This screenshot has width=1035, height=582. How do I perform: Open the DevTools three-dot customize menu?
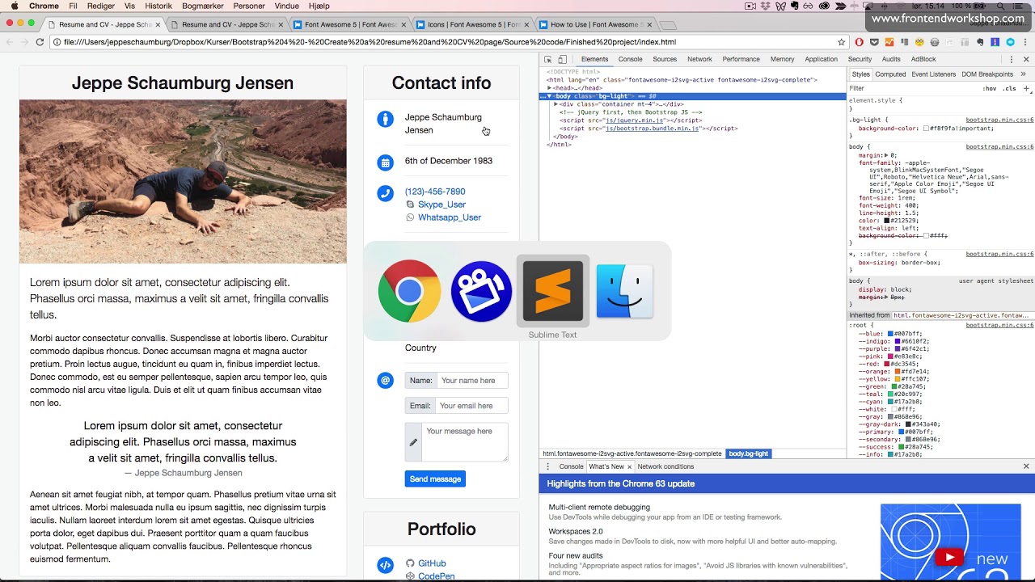pyautogui.click(x=1011, y=59)
